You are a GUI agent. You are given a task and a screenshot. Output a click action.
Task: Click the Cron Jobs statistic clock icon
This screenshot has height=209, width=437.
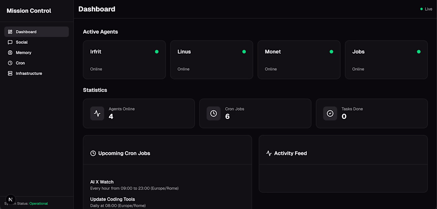(214, 113)
